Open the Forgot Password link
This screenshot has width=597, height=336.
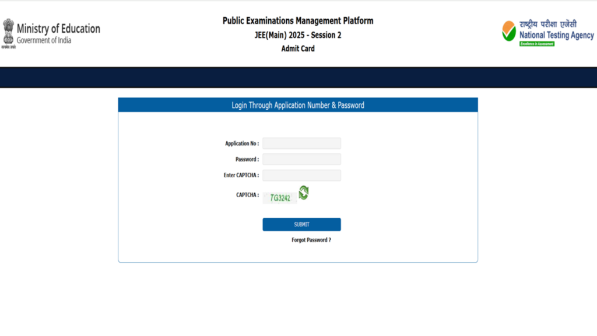311,240
